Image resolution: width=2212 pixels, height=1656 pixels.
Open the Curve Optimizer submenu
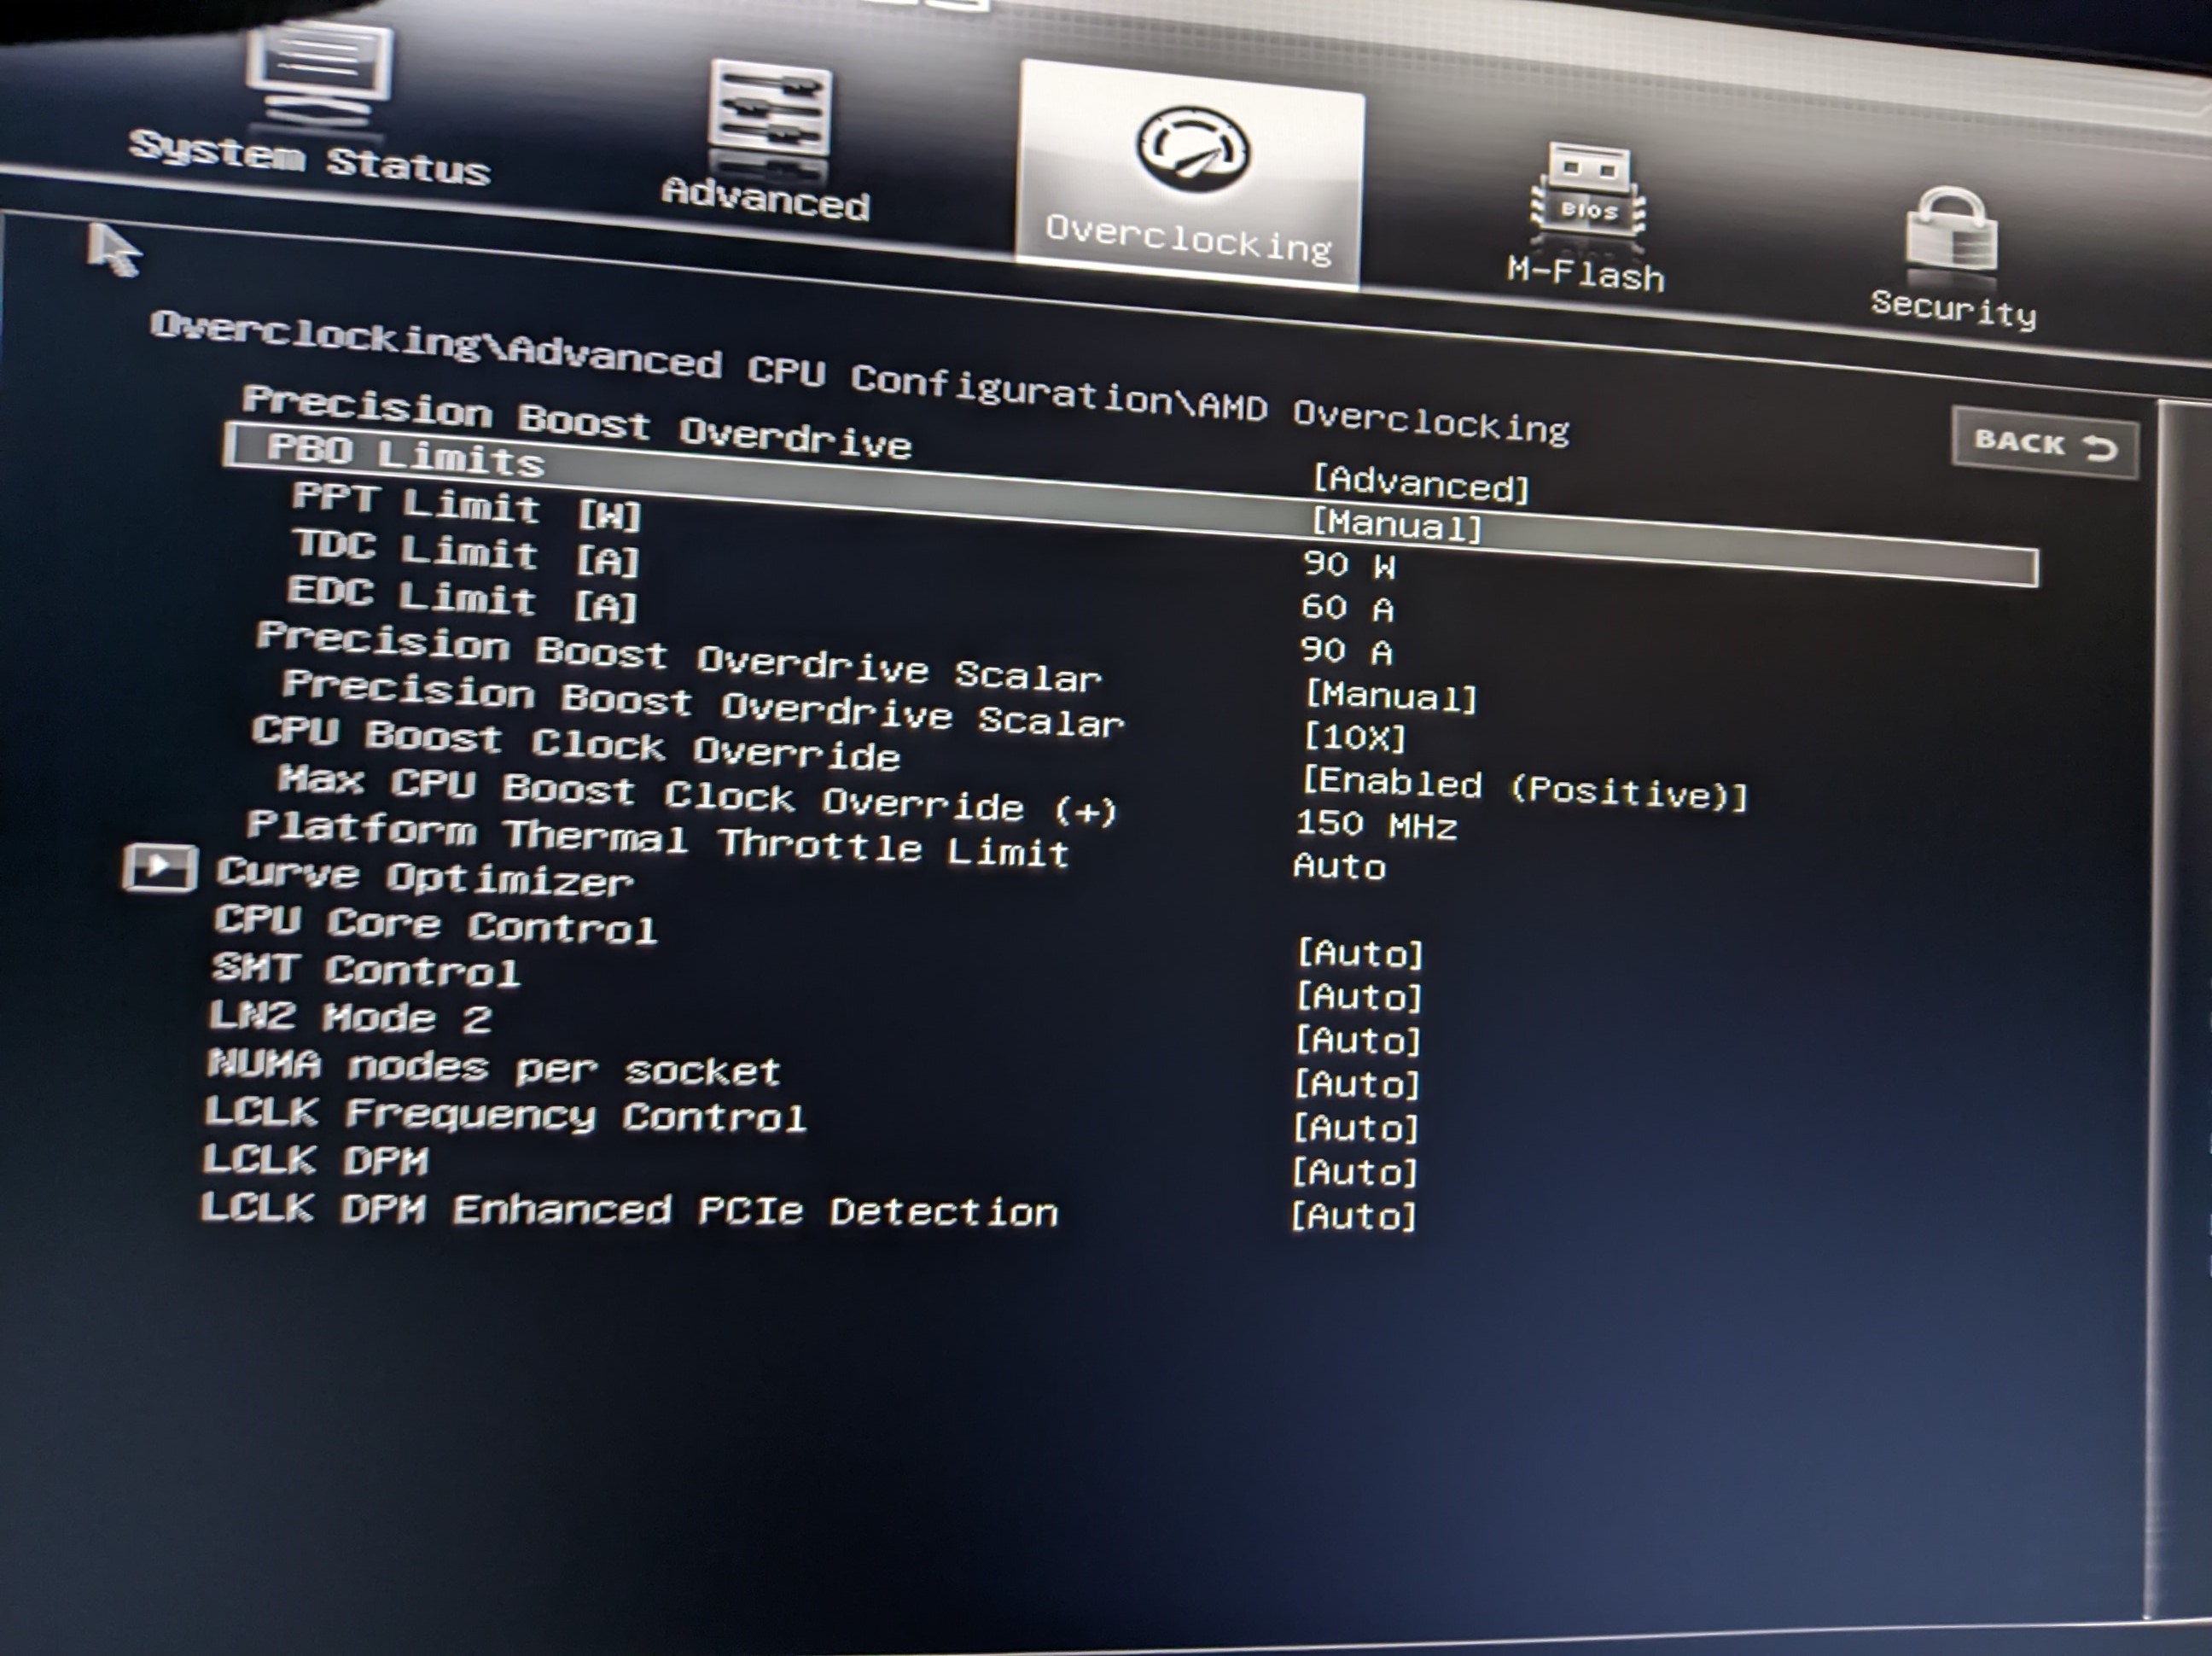pyautogui.click(x=424, y=877)
